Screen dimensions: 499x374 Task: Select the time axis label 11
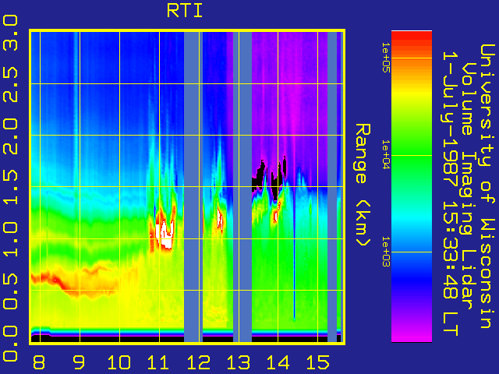(158, 362)
